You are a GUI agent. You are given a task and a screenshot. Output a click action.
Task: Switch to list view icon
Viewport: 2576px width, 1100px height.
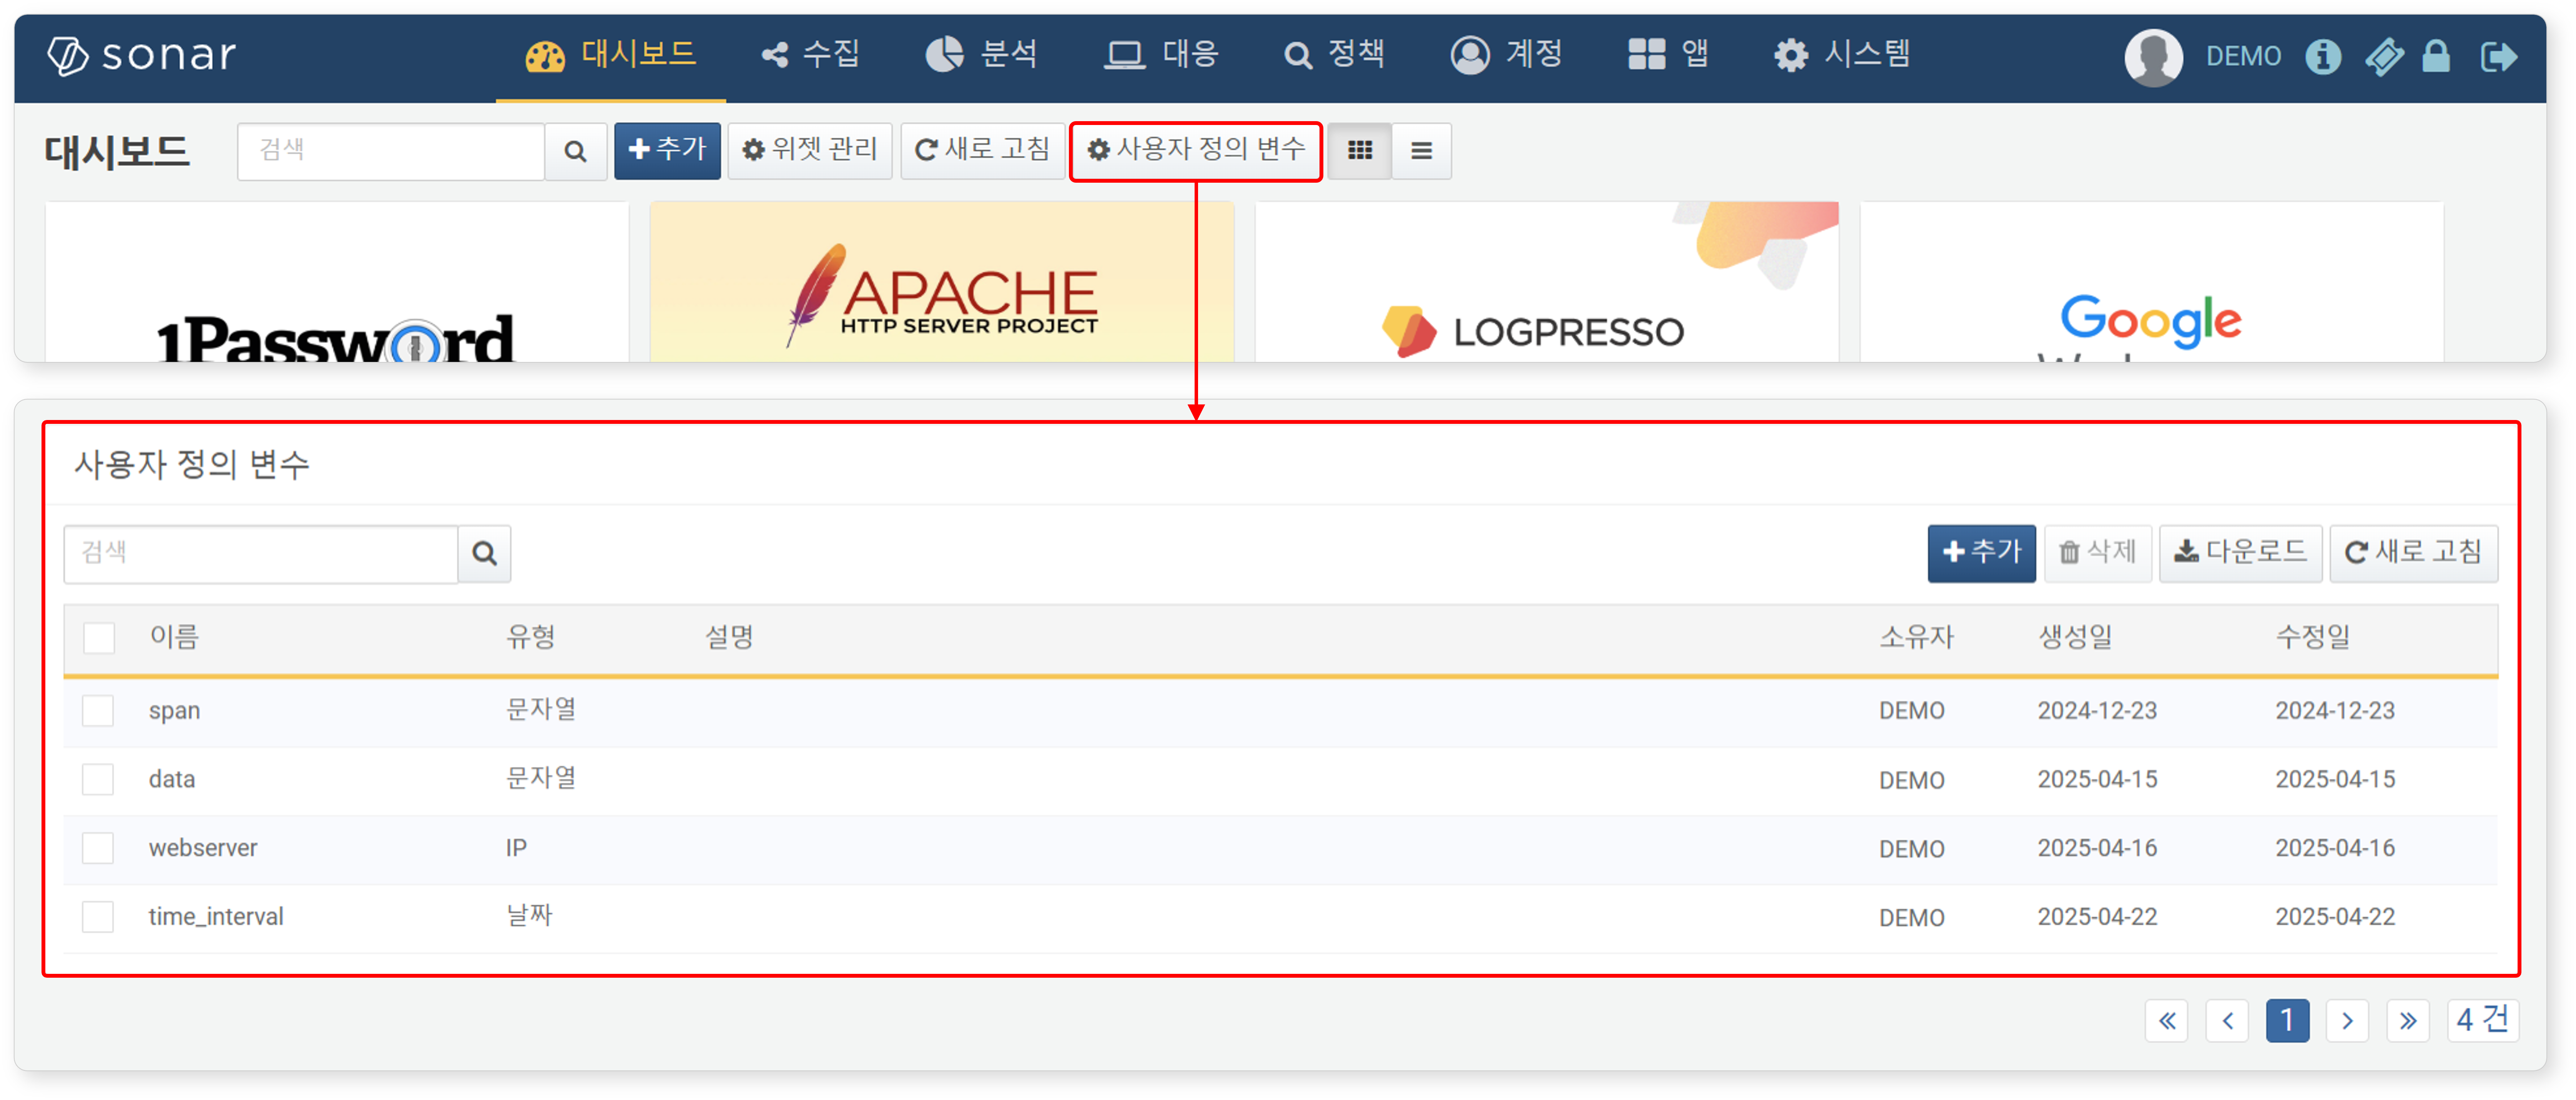pos(1421,151)
